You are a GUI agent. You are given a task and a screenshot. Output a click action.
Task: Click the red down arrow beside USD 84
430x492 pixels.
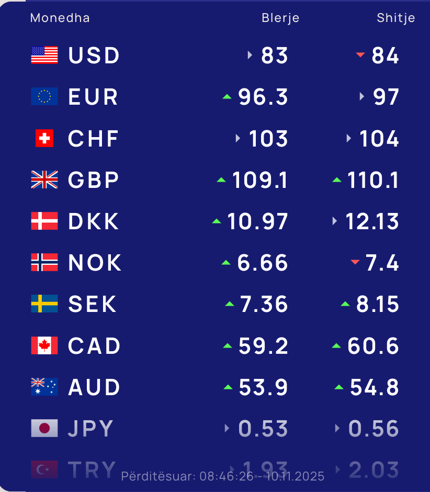pyautogui.click(x=360, y=55)
